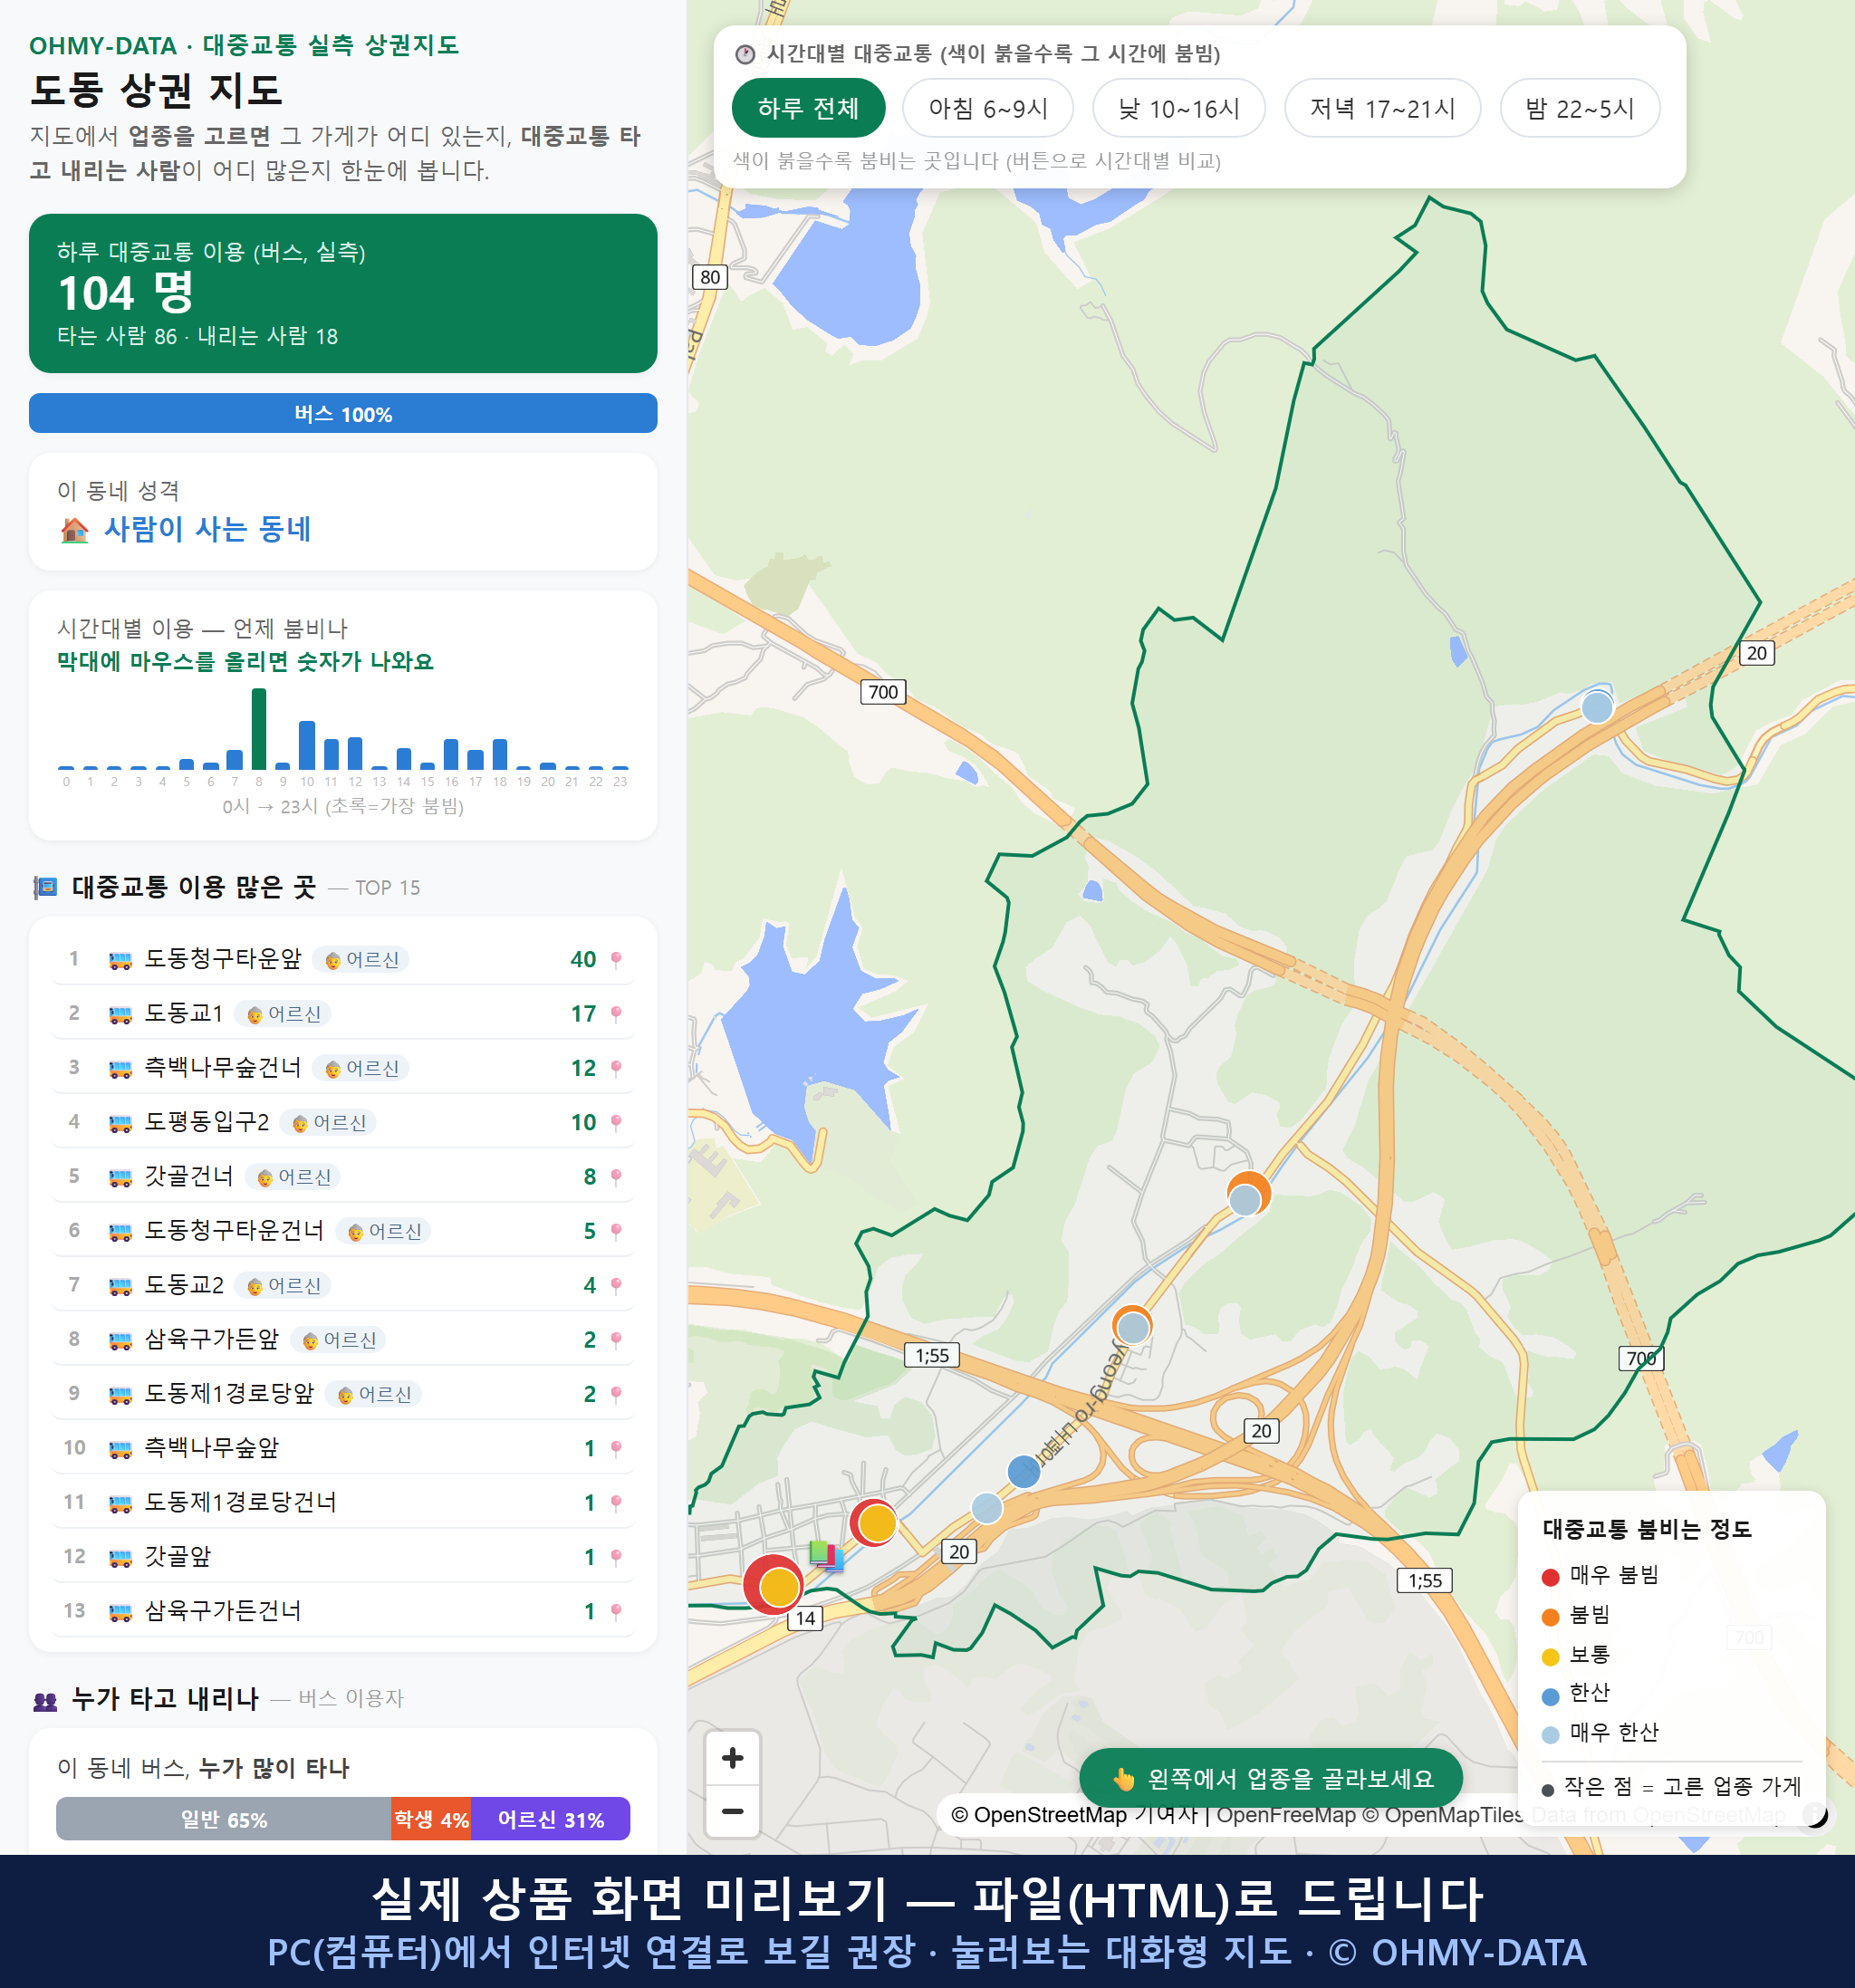The width and height of the screenshot is (1855, 1988).
Task: Switch to the 아침 6~9시 time filter
Action: (987, 108)
